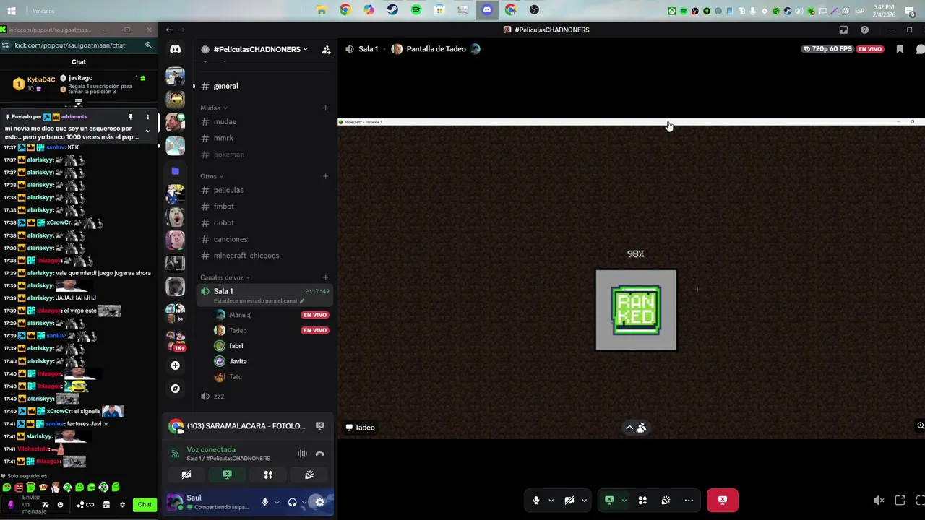Toggle headphones deafen in user panel

coord(292,502)
